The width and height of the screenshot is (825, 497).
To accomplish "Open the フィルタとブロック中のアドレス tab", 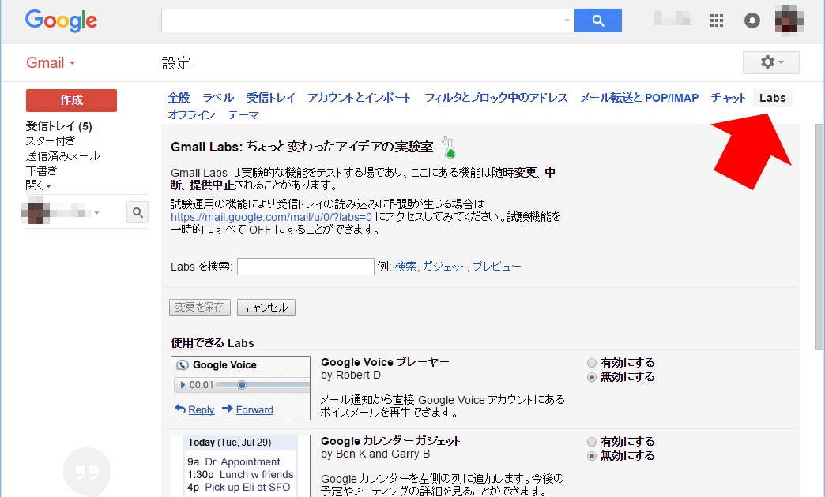I will tap(496, 98).
